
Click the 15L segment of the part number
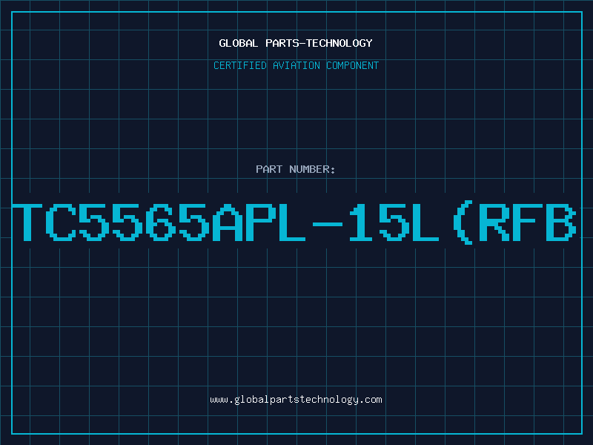pos(394,222)
